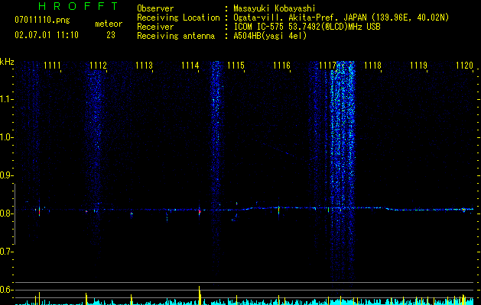
Task: Click the meteor count 23
Action: pyautogui.click(x=111, y=35)
